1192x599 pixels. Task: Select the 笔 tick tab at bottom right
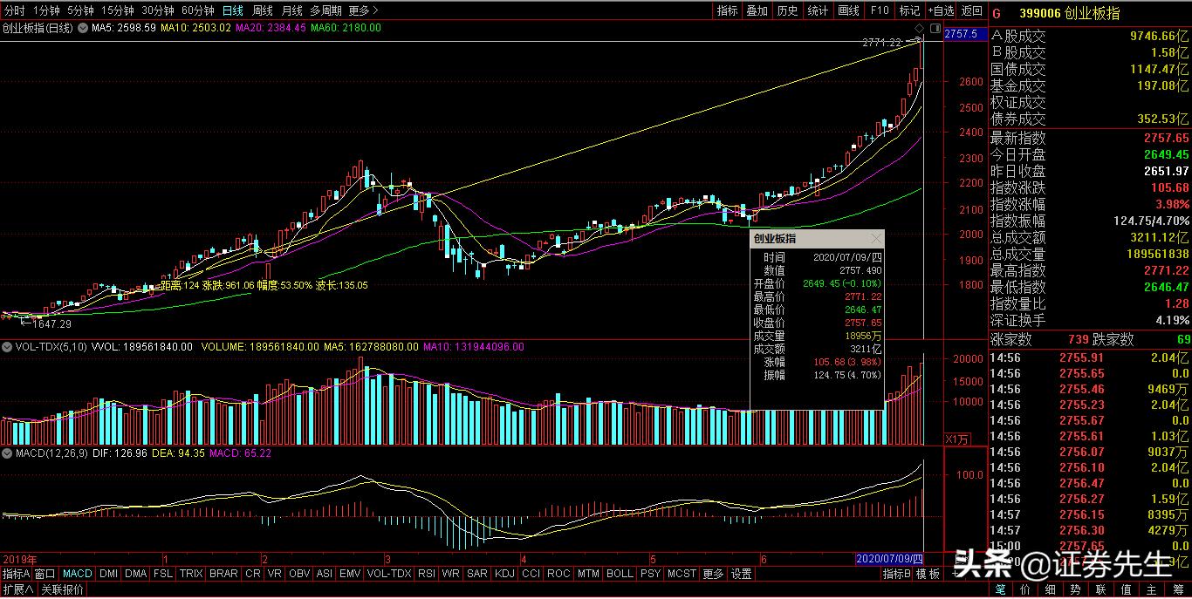[1001, 589]
